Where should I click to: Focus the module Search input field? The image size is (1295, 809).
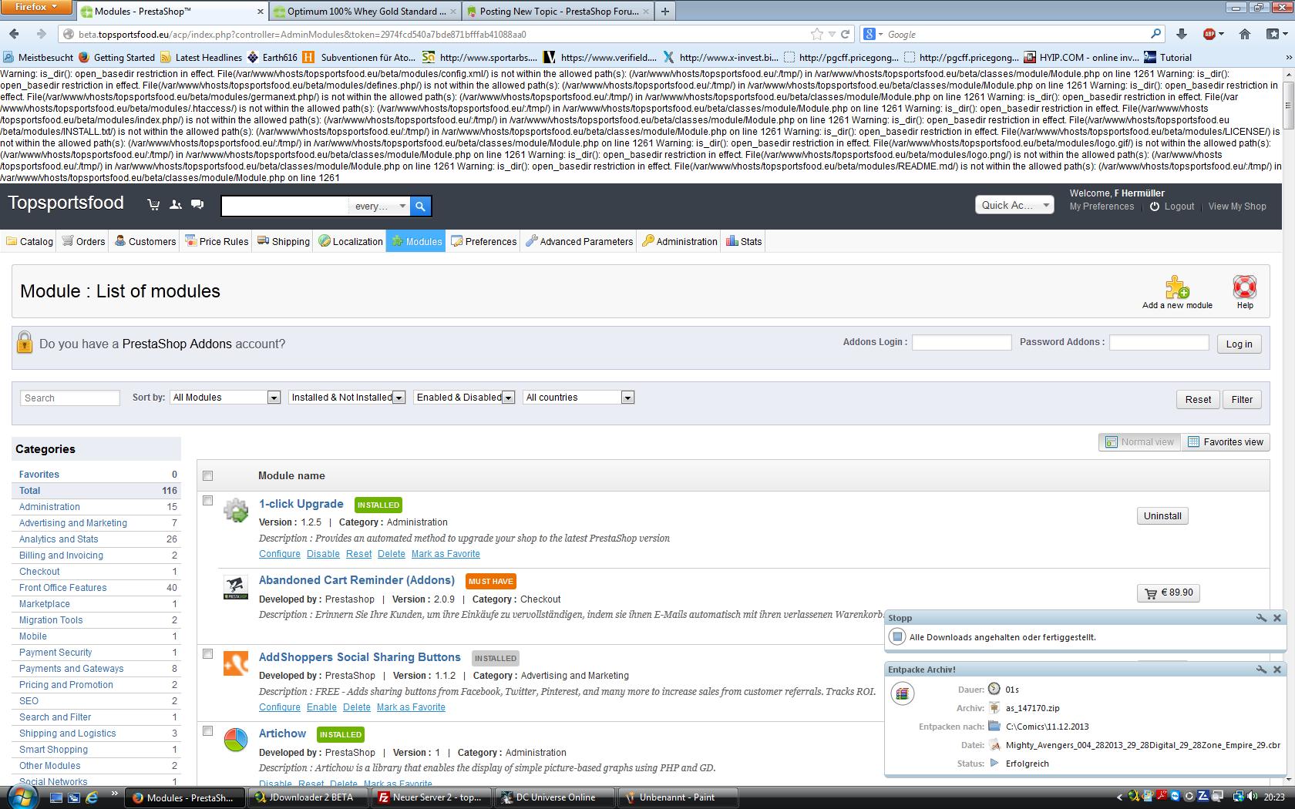(x=70, y=398)
